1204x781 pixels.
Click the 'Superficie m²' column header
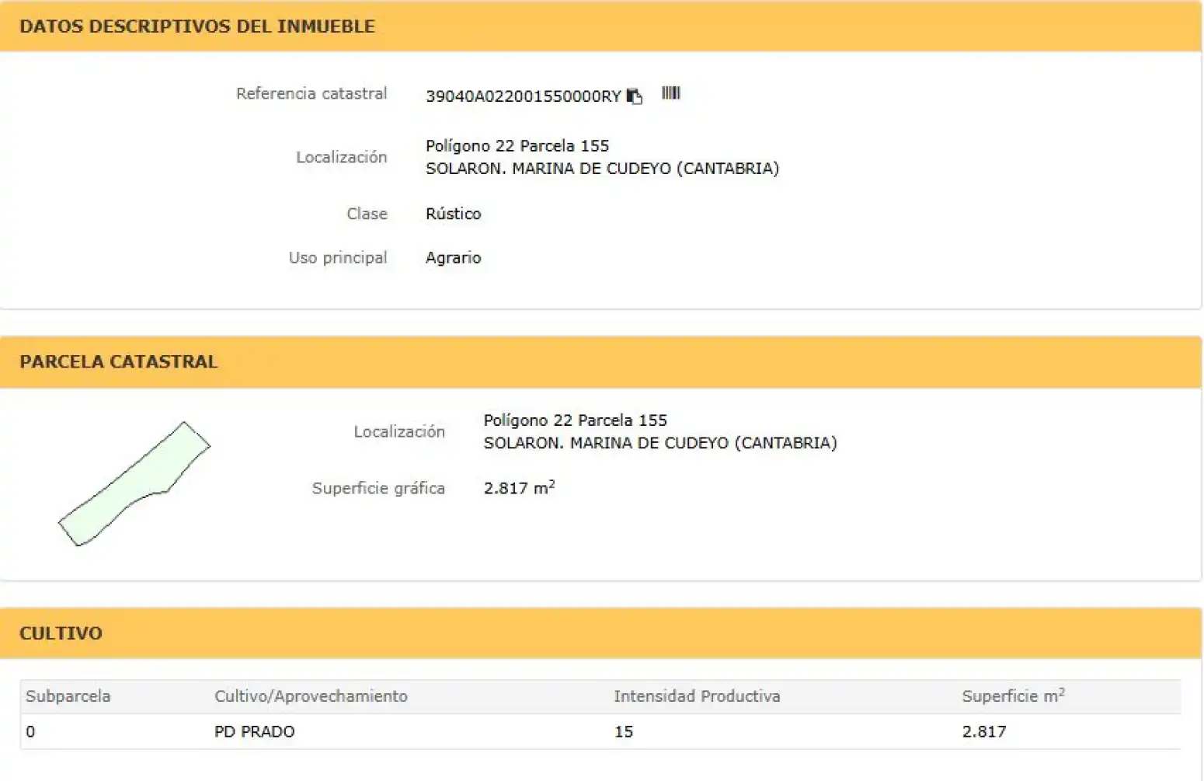point(1013,696)
